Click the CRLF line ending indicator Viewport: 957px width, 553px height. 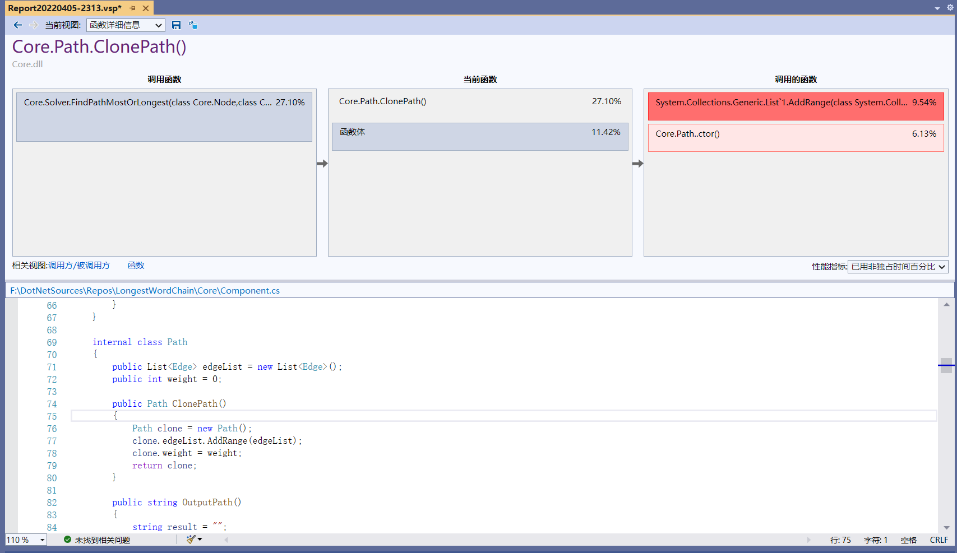(x=939, y=540)
